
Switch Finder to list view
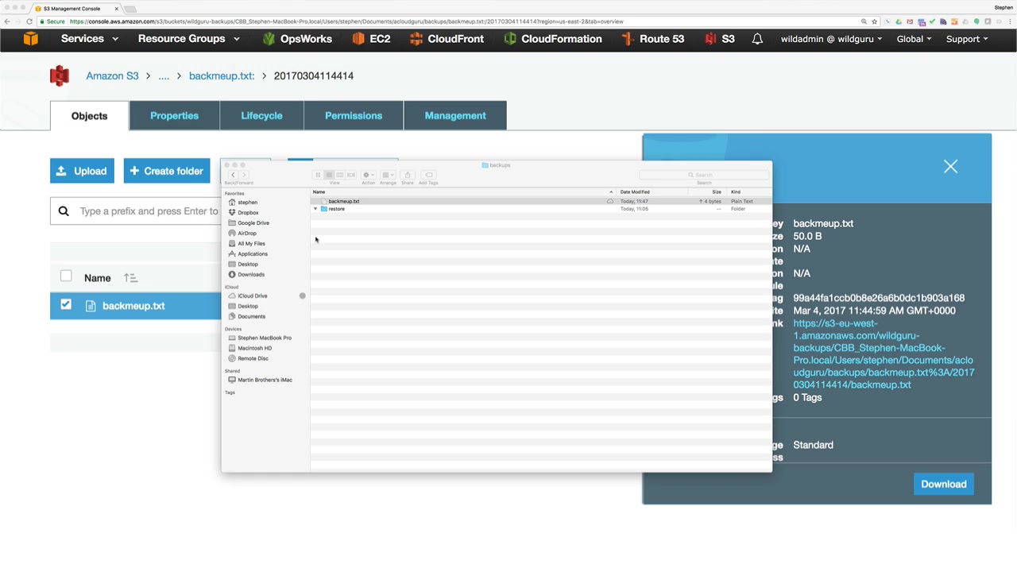pos(329,175)
